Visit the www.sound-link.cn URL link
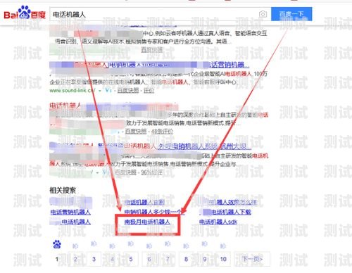 [x=73, y=90]
